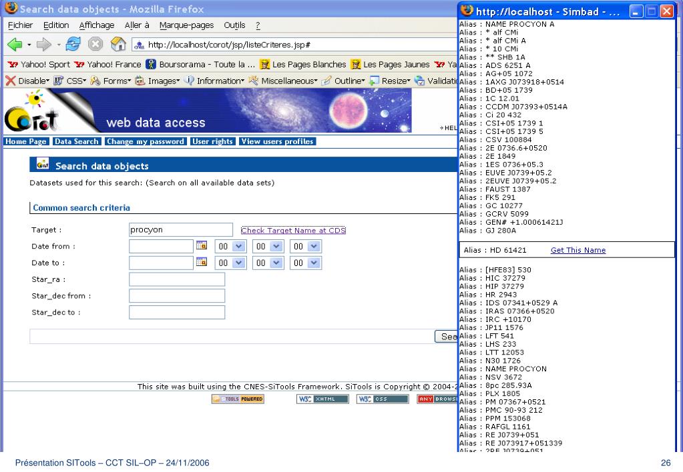Go to the Home page icon
Image resolution: width=683 pixels, height=472 pixels.
pos(118,43)
